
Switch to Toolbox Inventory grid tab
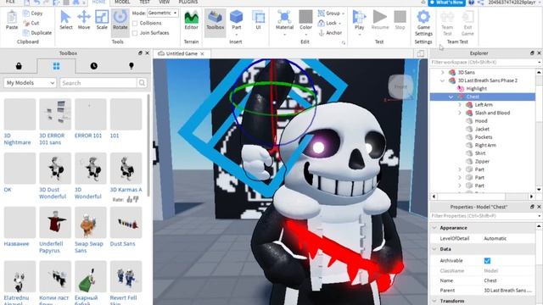click(56, 66)
